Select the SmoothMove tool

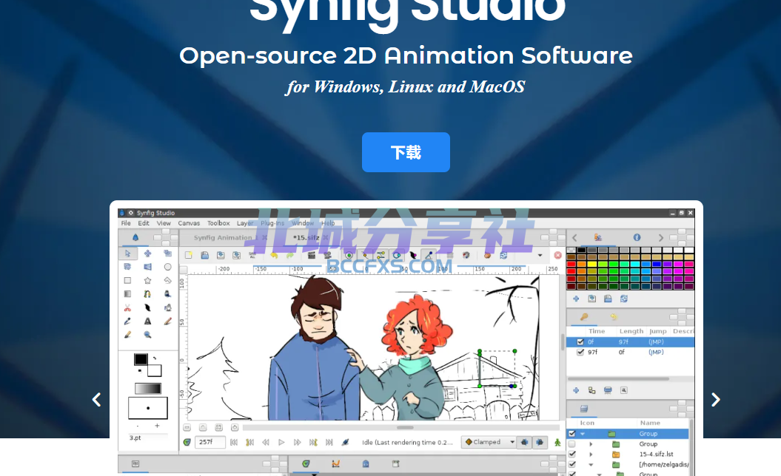pyautogui.click(x=147, y=254)
